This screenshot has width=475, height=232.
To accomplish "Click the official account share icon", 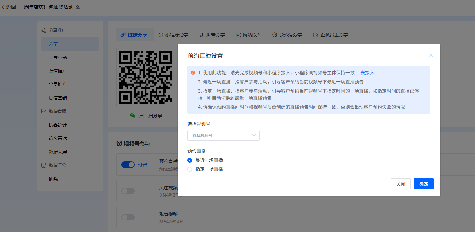I will pos(275,35).
